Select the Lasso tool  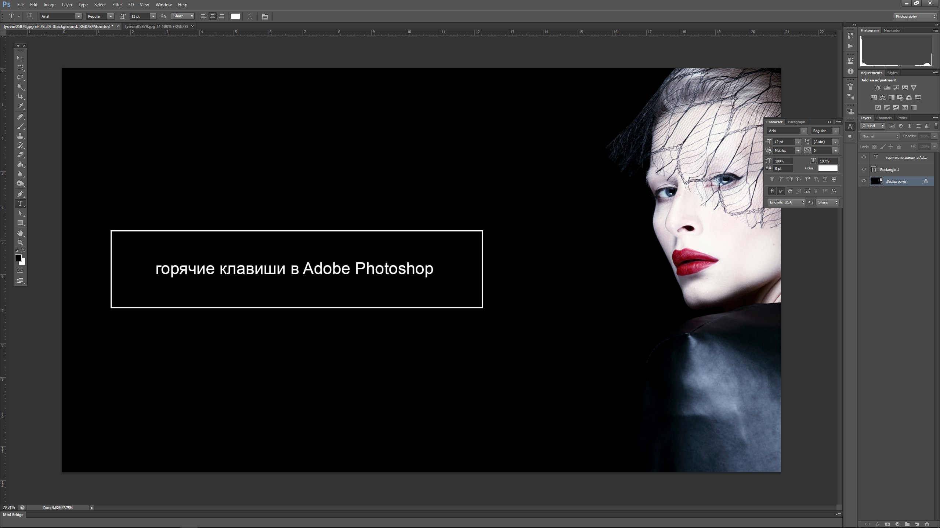click(20, 77)
